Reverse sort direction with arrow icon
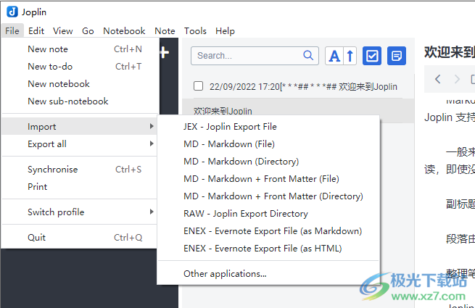This screenshot has width=475, height=308. [x=350, y=56]
